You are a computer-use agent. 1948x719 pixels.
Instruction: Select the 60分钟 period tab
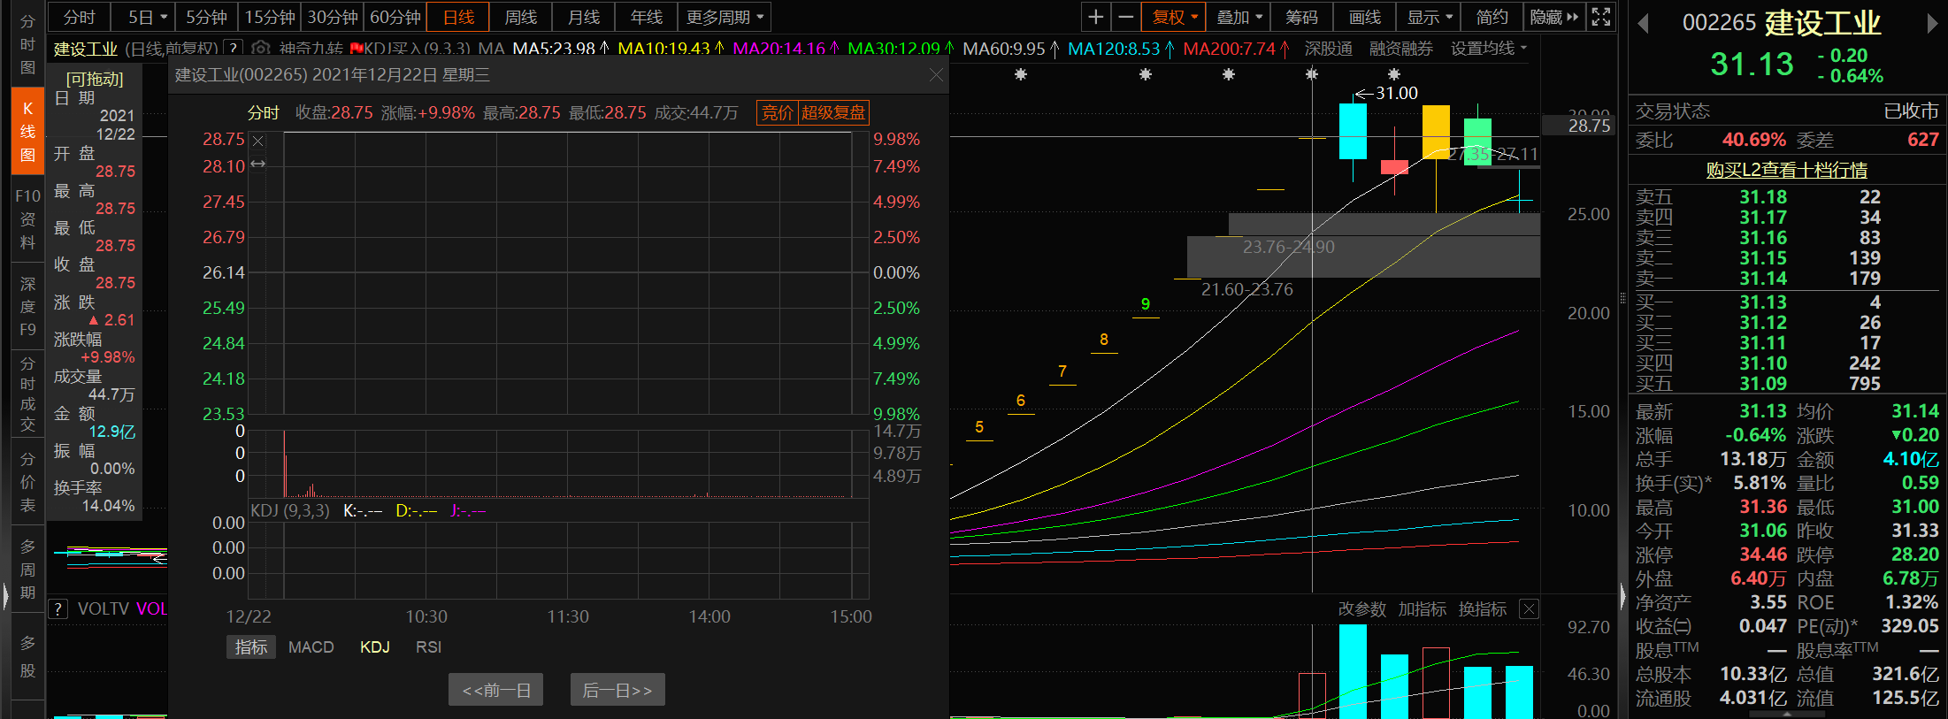tap(395, 17)
